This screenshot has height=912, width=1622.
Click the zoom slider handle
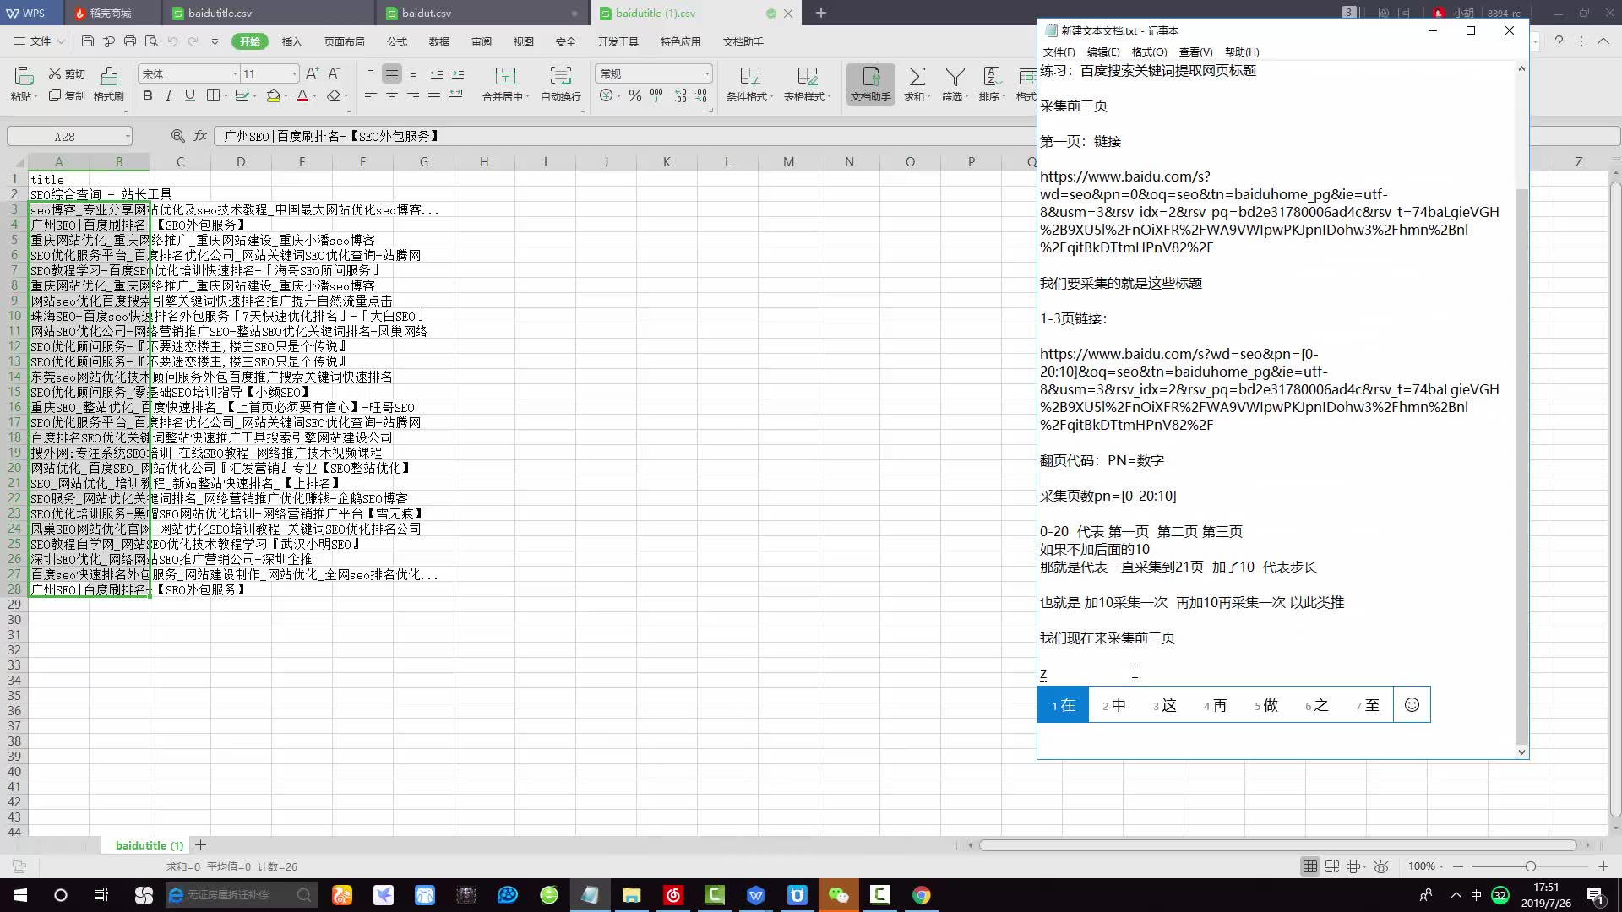1530,866
